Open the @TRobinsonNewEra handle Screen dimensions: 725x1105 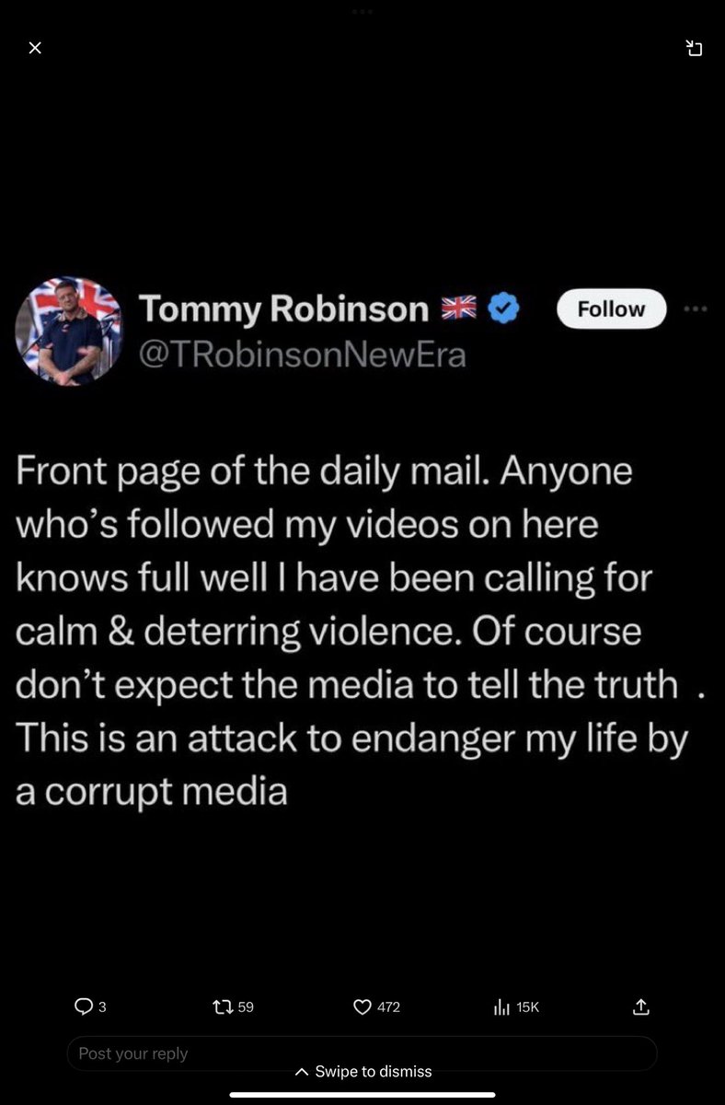pyautogui.click(x=302, y=355)
